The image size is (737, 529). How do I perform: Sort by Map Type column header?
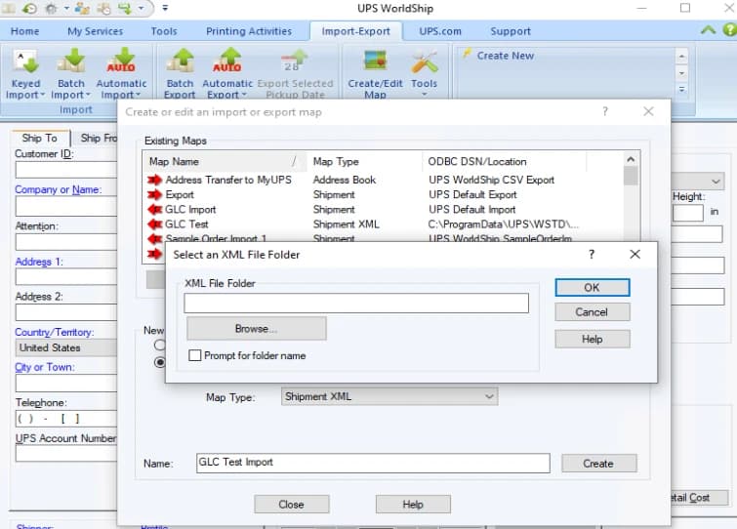pos(365,162)
